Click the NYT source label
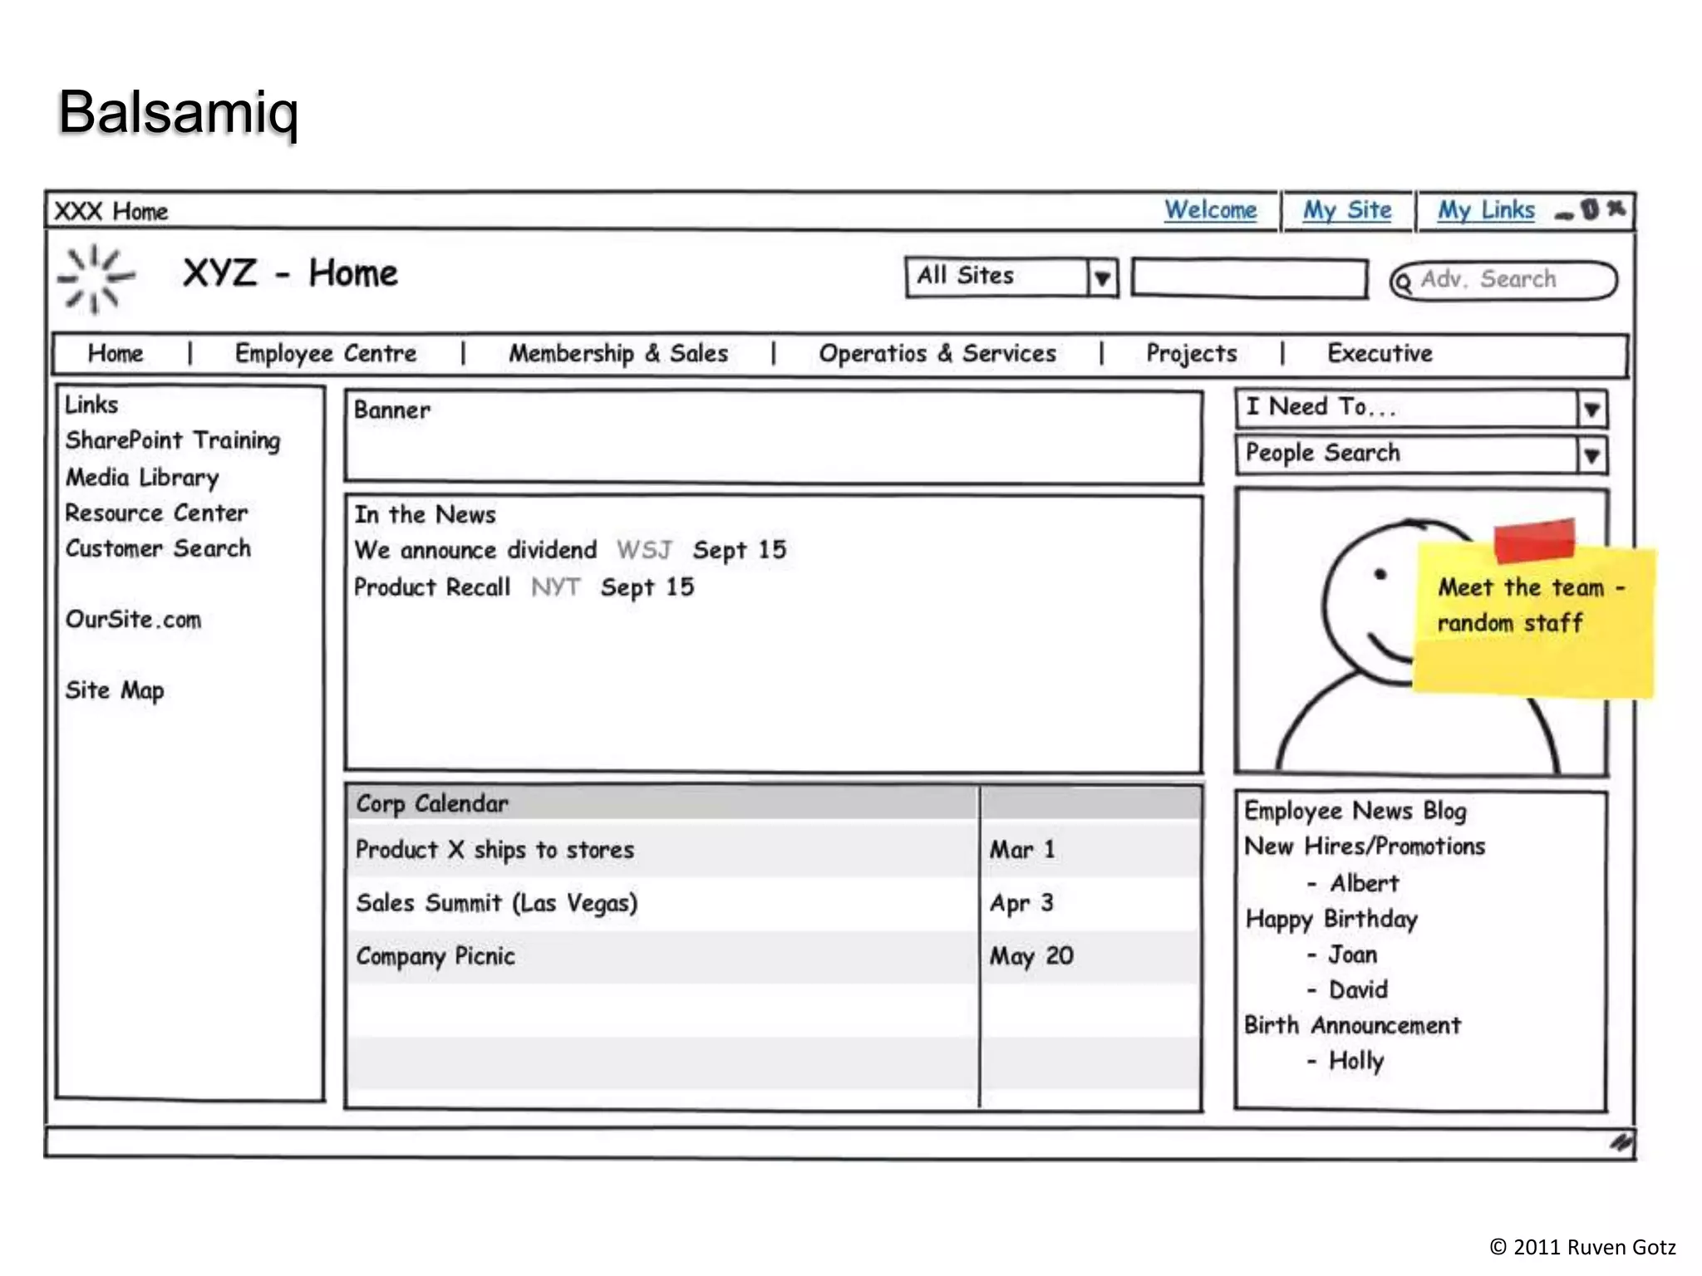 [555, 587]
